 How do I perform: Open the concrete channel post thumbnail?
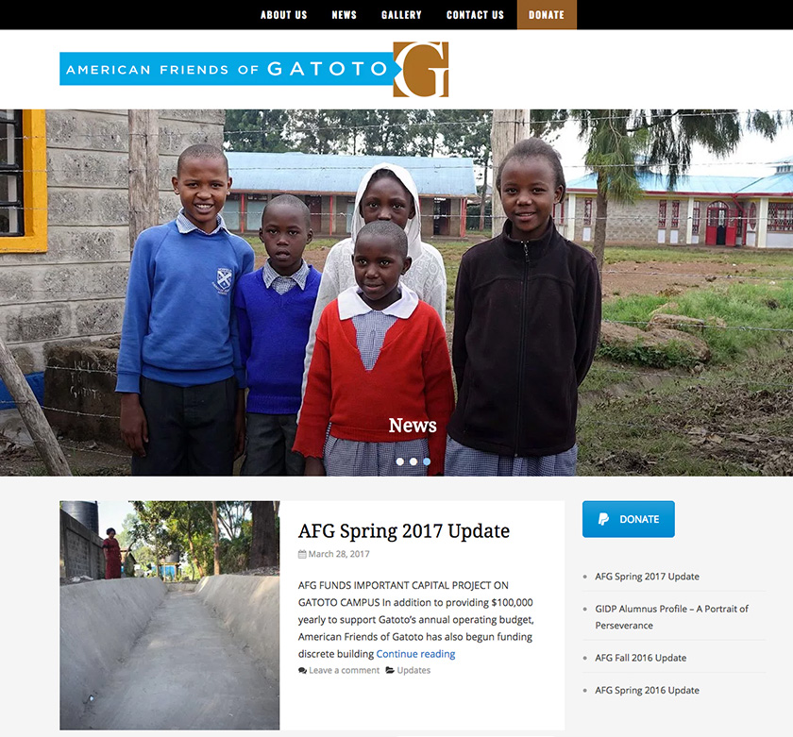(169, 615)
